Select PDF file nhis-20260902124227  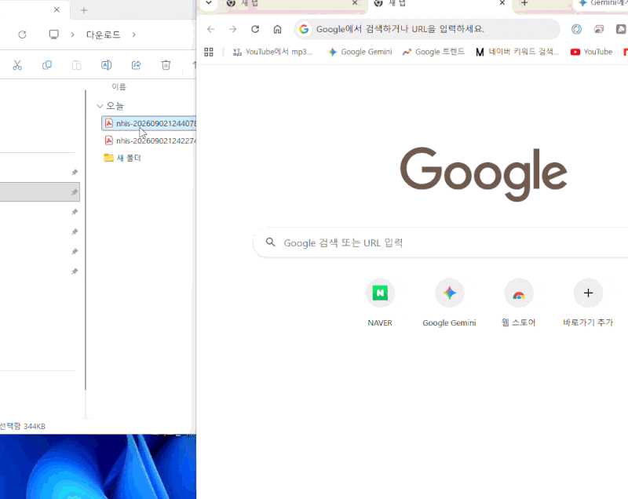(150, 140)
